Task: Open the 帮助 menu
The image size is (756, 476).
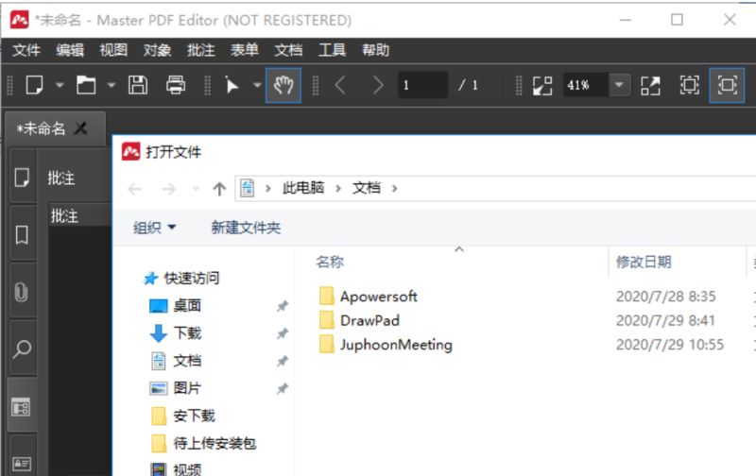Action: tap(375, 50)
